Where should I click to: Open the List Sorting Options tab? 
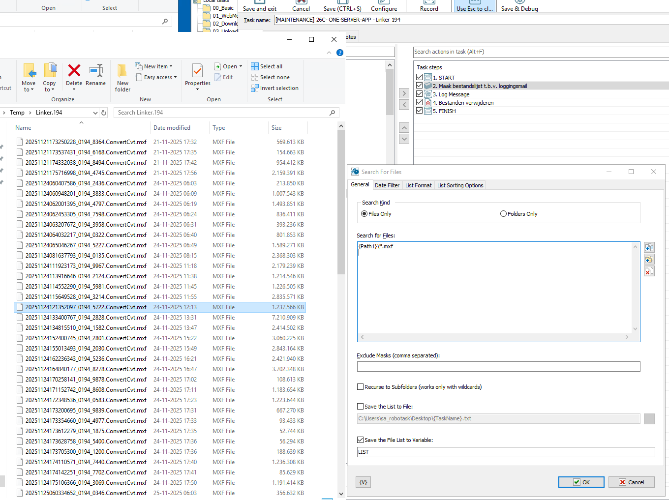[460, 185]
